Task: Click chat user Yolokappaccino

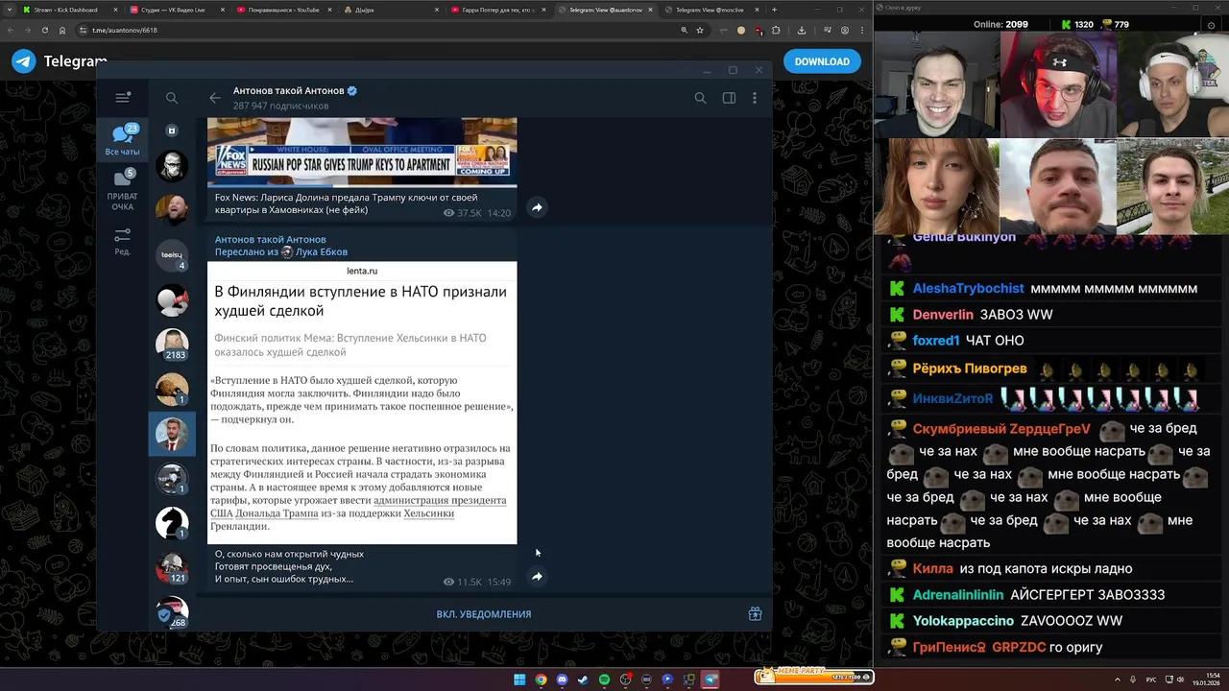Action: coord(963,621)
